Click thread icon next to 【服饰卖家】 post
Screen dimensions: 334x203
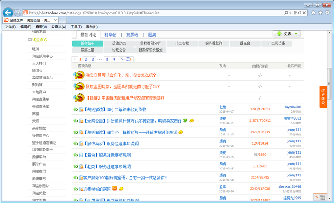(81, 144)
